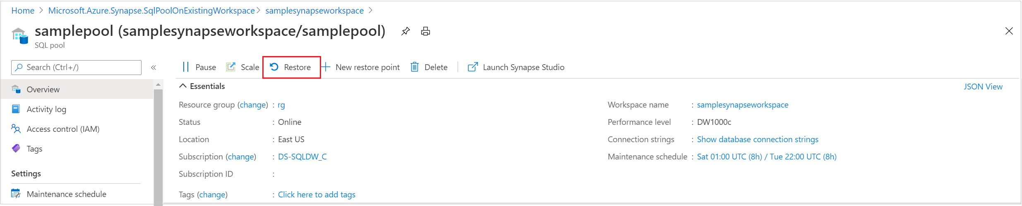Image resolution: width=1022 pixels, height=206 pixels.
Task: Pin the samplepool blade to dashboard
Action: tap(405, 31)
